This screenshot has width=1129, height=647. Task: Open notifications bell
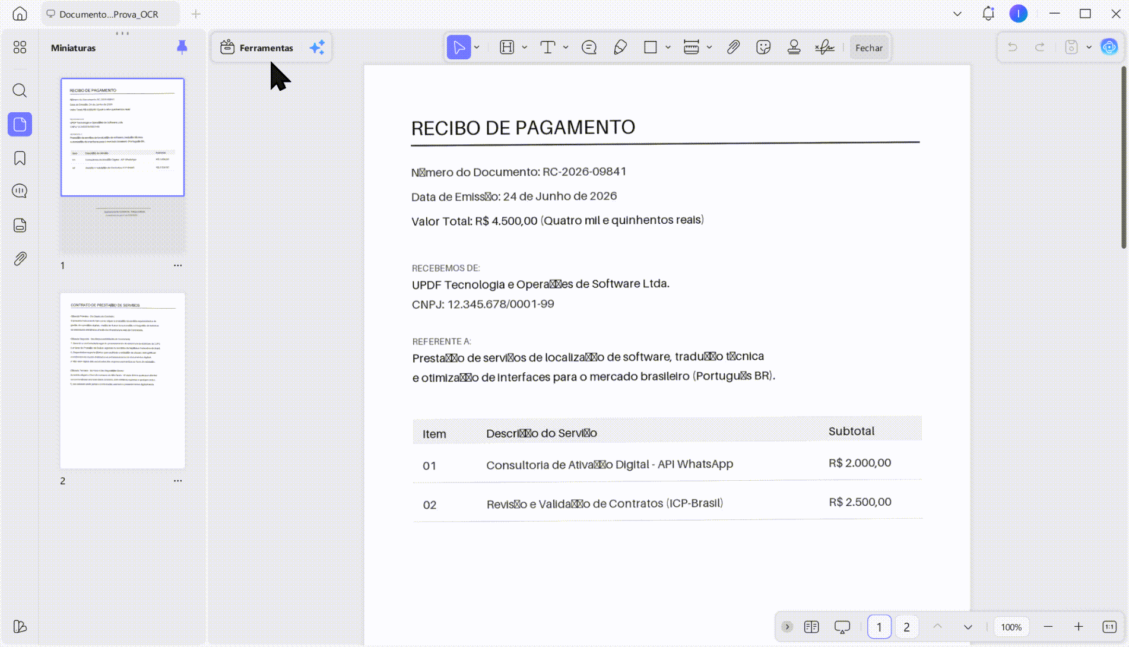[988, 14]
